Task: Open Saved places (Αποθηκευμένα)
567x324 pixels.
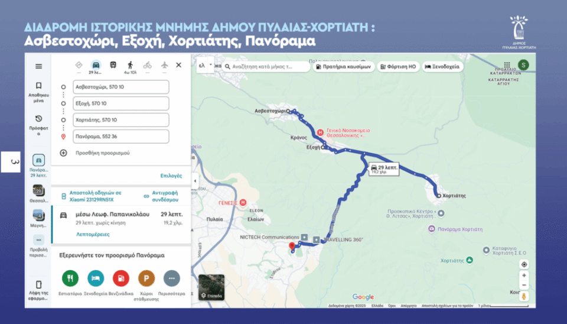Action: pyautogui.click(x=38, y=92)
